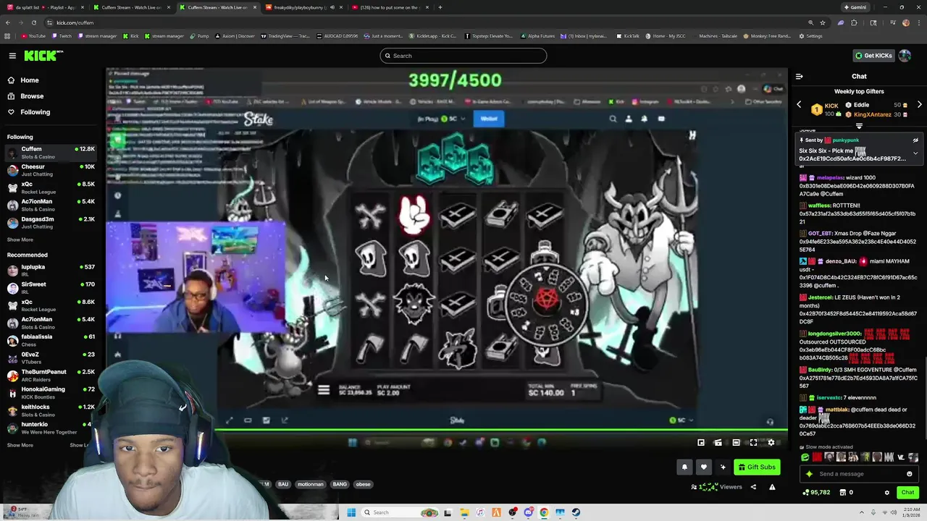Image resolution: width=927 pixels, height=521 pixels.
Task: Report the stream with warning icon
Action: coord(772,487)
